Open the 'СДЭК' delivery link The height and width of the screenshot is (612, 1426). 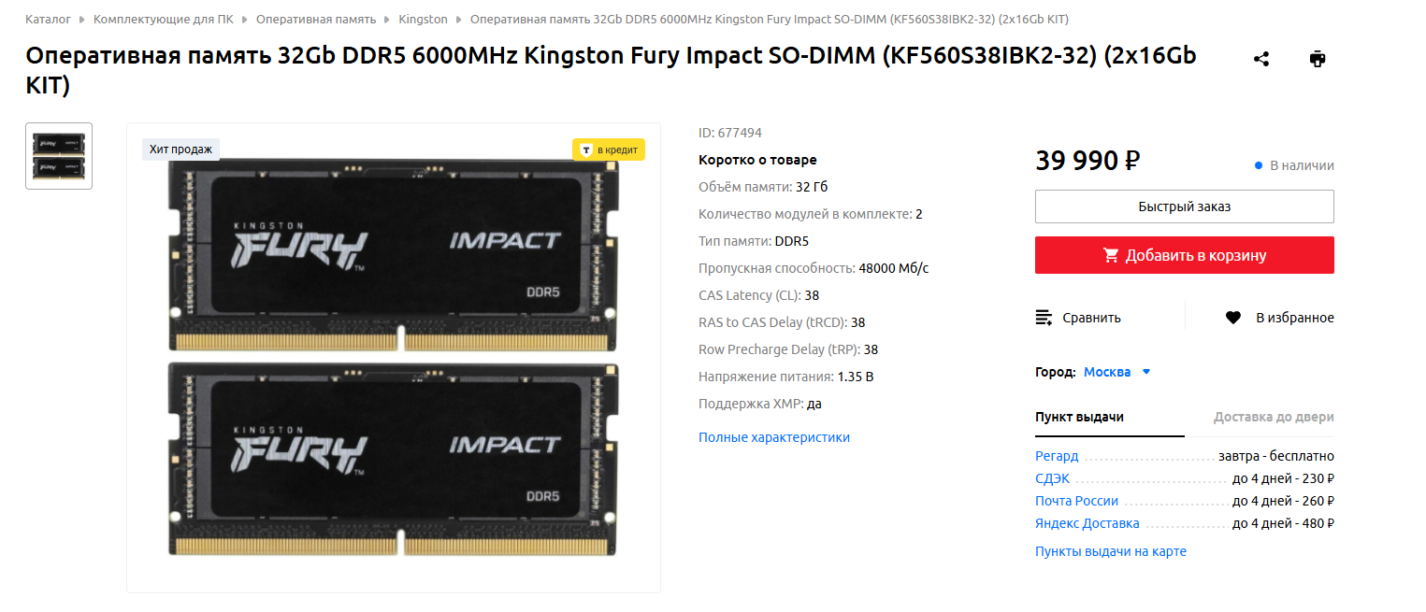tap(1053, 478)
